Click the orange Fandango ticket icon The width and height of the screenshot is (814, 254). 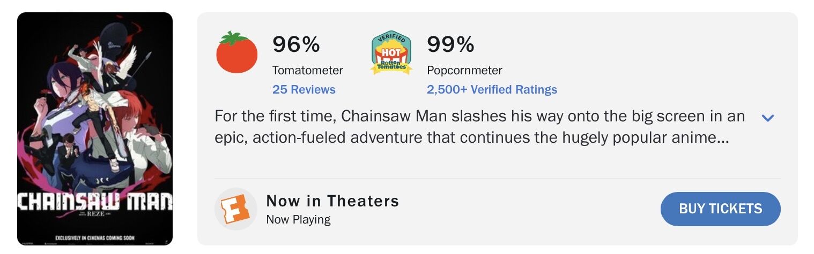(236, 209)
